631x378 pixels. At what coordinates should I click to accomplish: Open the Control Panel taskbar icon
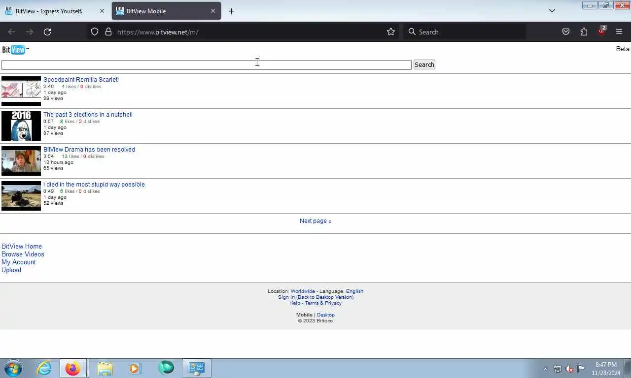coord(197,368)
